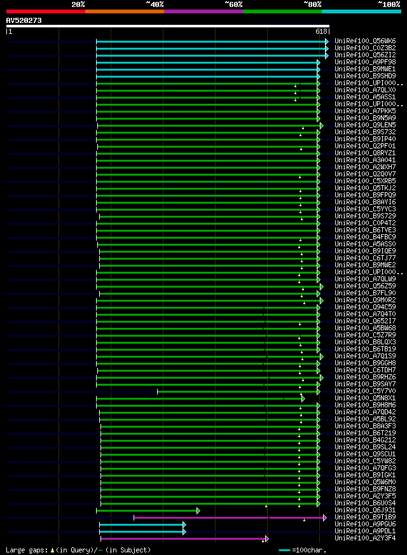Click the green ~80% identity legend segment
This screenshot has height=555, width=407.
tap(282, 11)
